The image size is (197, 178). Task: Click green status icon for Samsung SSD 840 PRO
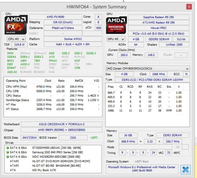pos(7,152)
